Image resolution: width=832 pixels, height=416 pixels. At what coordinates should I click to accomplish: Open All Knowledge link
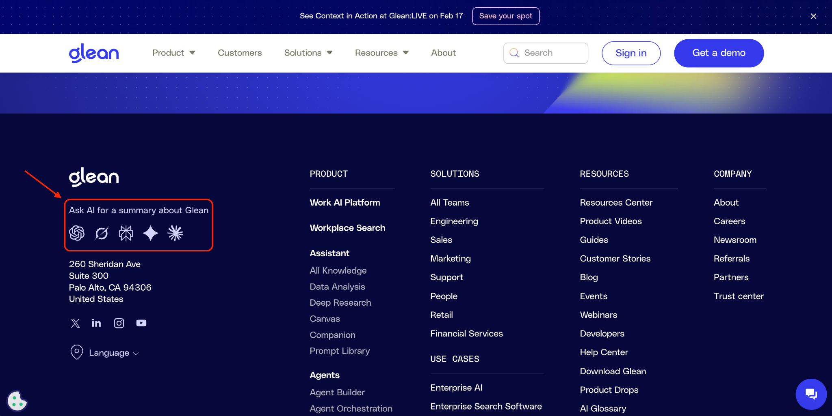click(338, 270)
